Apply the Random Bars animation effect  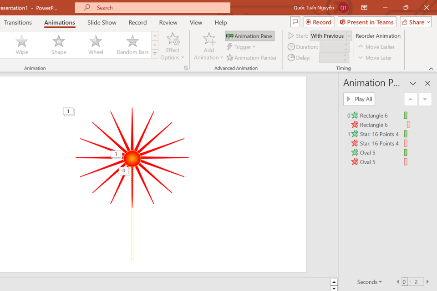[x=132, y=45]
